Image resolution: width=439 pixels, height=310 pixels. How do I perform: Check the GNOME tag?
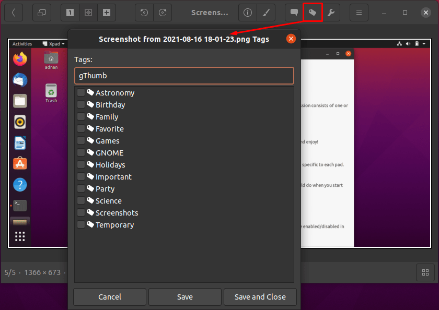(81, 152)
